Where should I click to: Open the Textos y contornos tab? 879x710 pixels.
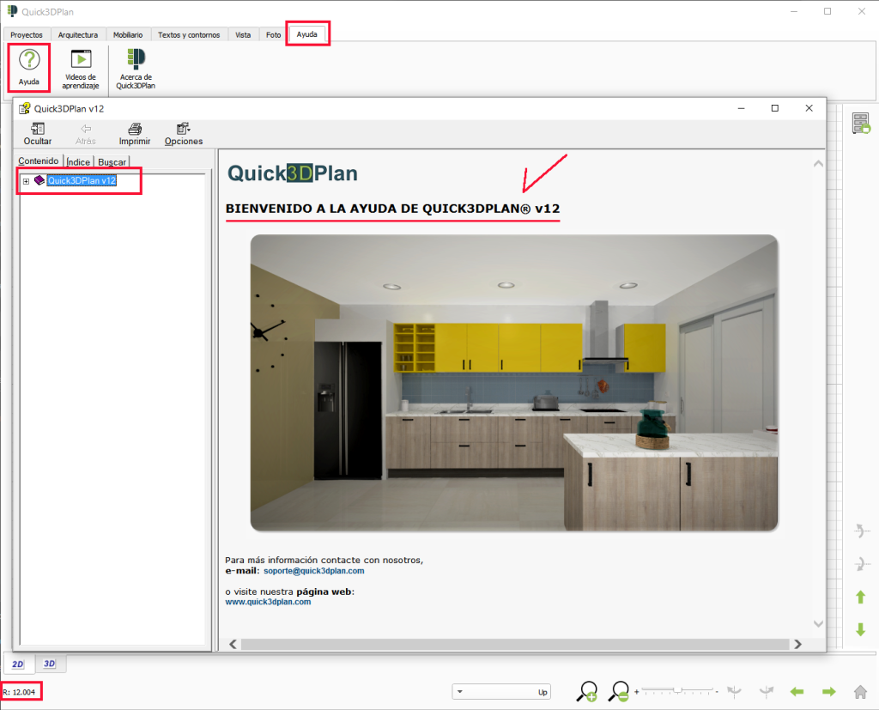click(x=189, y=35)
